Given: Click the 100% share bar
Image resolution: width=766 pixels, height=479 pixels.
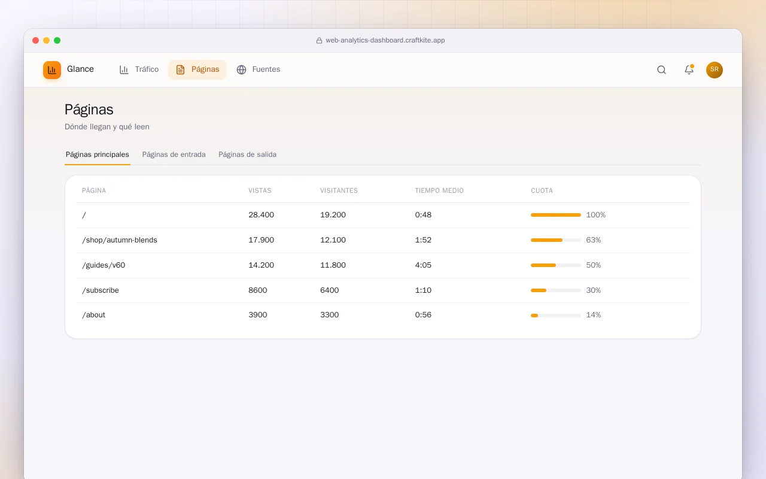Looking at the screenshot, I should pos(556,215).
